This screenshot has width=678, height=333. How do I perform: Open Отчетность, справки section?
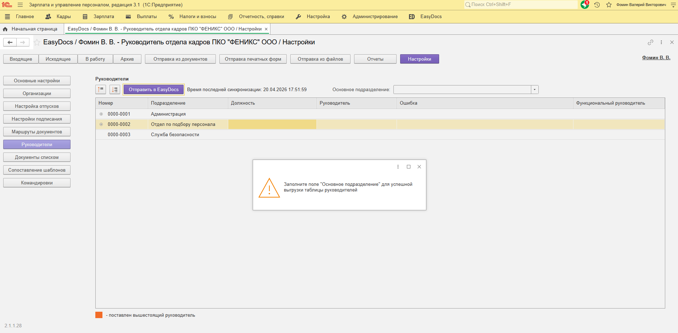coord(262,17)
